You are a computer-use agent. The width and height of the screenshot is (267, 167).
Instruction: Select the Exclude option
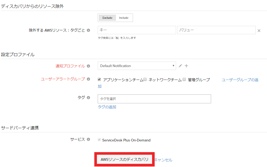click(x=107, y=17)
